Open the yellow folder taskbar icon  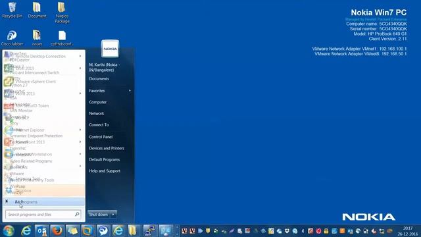coord(133,231)
